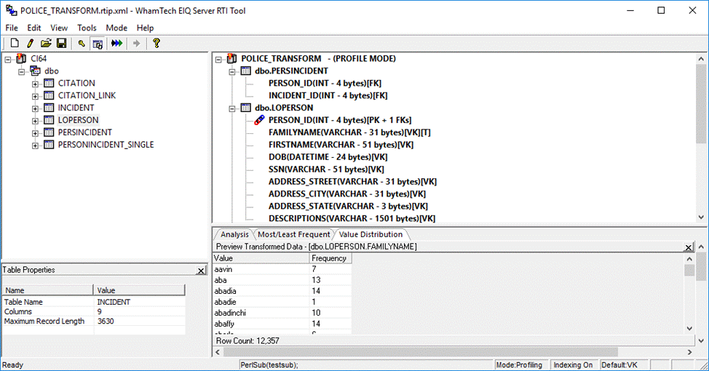Switch to the Analysis tab

(234, 234)
